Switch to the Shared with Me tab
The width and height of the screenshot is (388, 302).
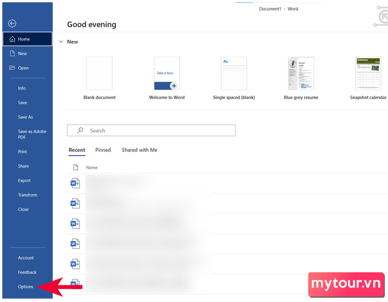140,150
